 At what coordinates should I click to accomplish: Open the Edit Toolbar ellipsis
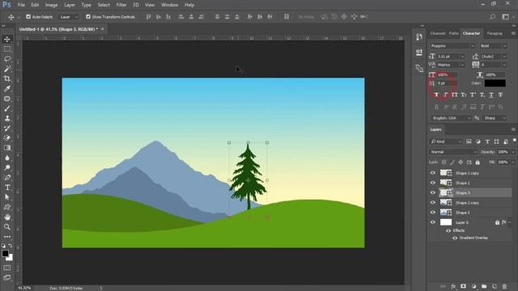coord(7,237)
